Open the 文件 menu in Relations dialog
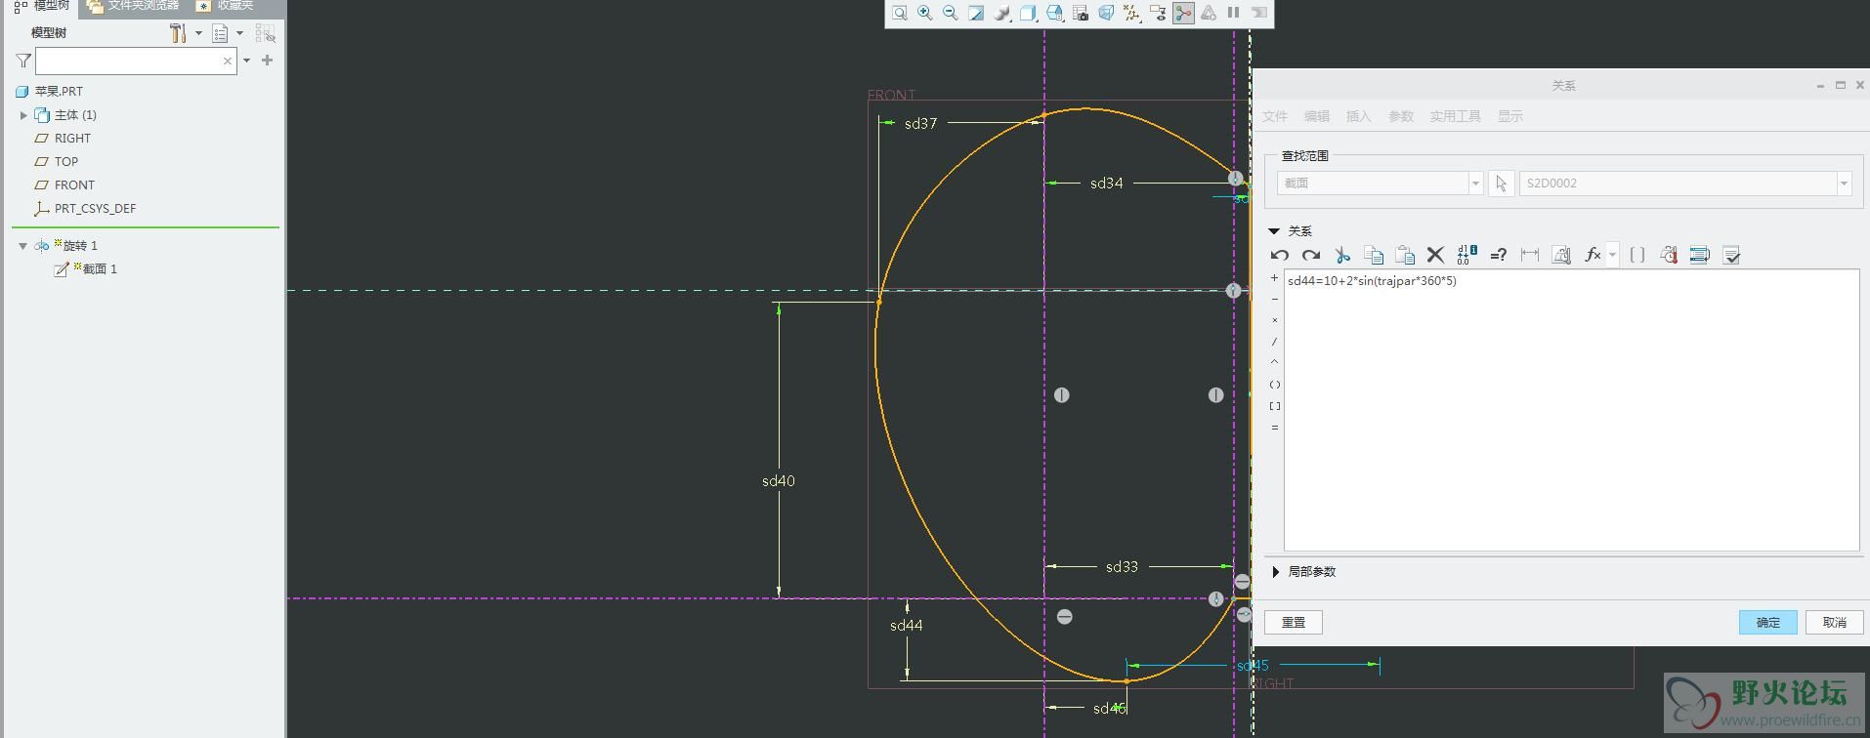Screen dimensions: 1870x738 (x=1274, y=116)
